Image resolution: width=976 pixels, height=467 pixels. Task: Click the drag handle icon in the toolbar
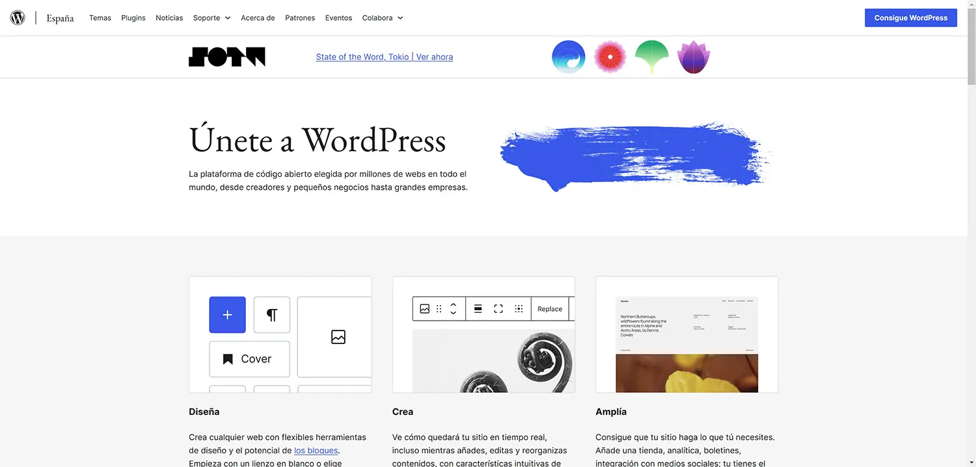439,308
